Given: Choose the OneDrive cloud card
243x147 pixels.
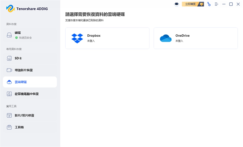Looking at the screenshot, I should click(196, 38).
